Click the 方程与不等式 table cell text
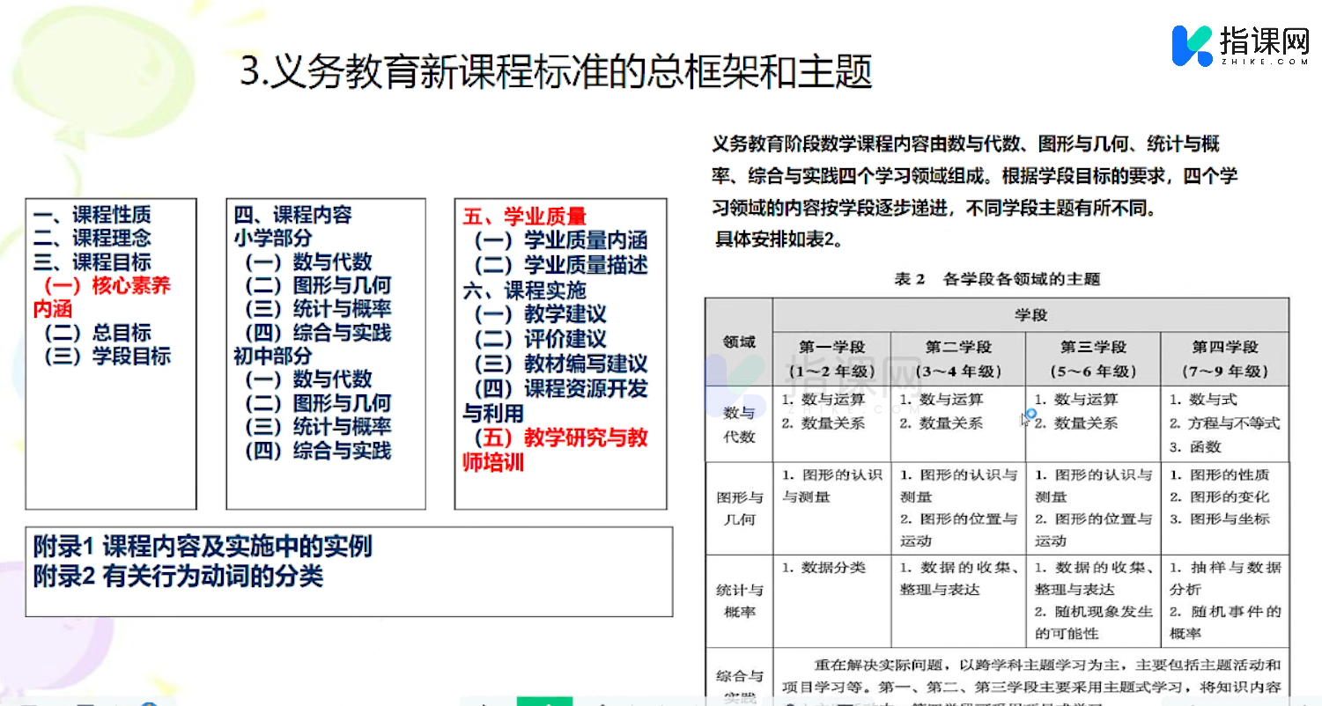This screenshot has height=706, width=1322. tap(1233, 423)
